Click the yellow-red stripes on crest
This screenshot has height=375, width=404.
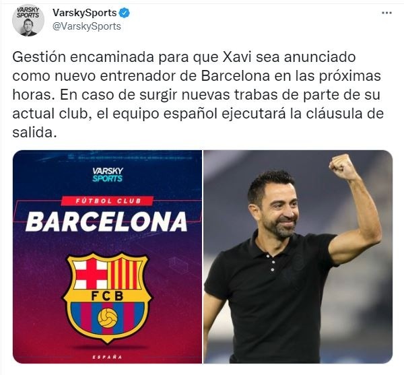pos(125,274)
